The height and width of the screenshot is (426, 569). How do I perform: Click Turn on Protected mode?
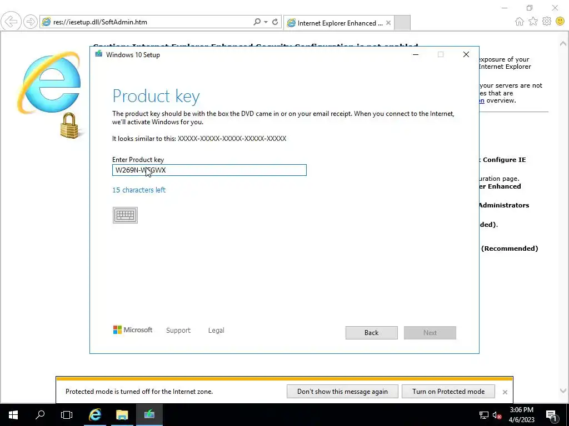tap(448, 391)
